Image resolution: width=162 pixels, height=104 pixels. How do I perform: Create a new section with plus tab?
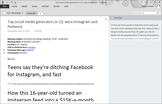[40, 14]
